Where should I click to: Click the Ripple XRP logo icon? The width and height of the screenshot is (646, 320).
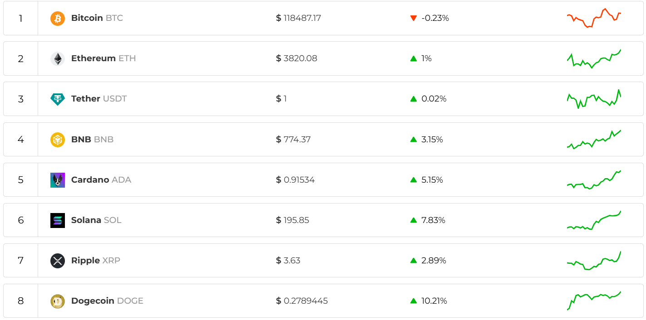58,261
